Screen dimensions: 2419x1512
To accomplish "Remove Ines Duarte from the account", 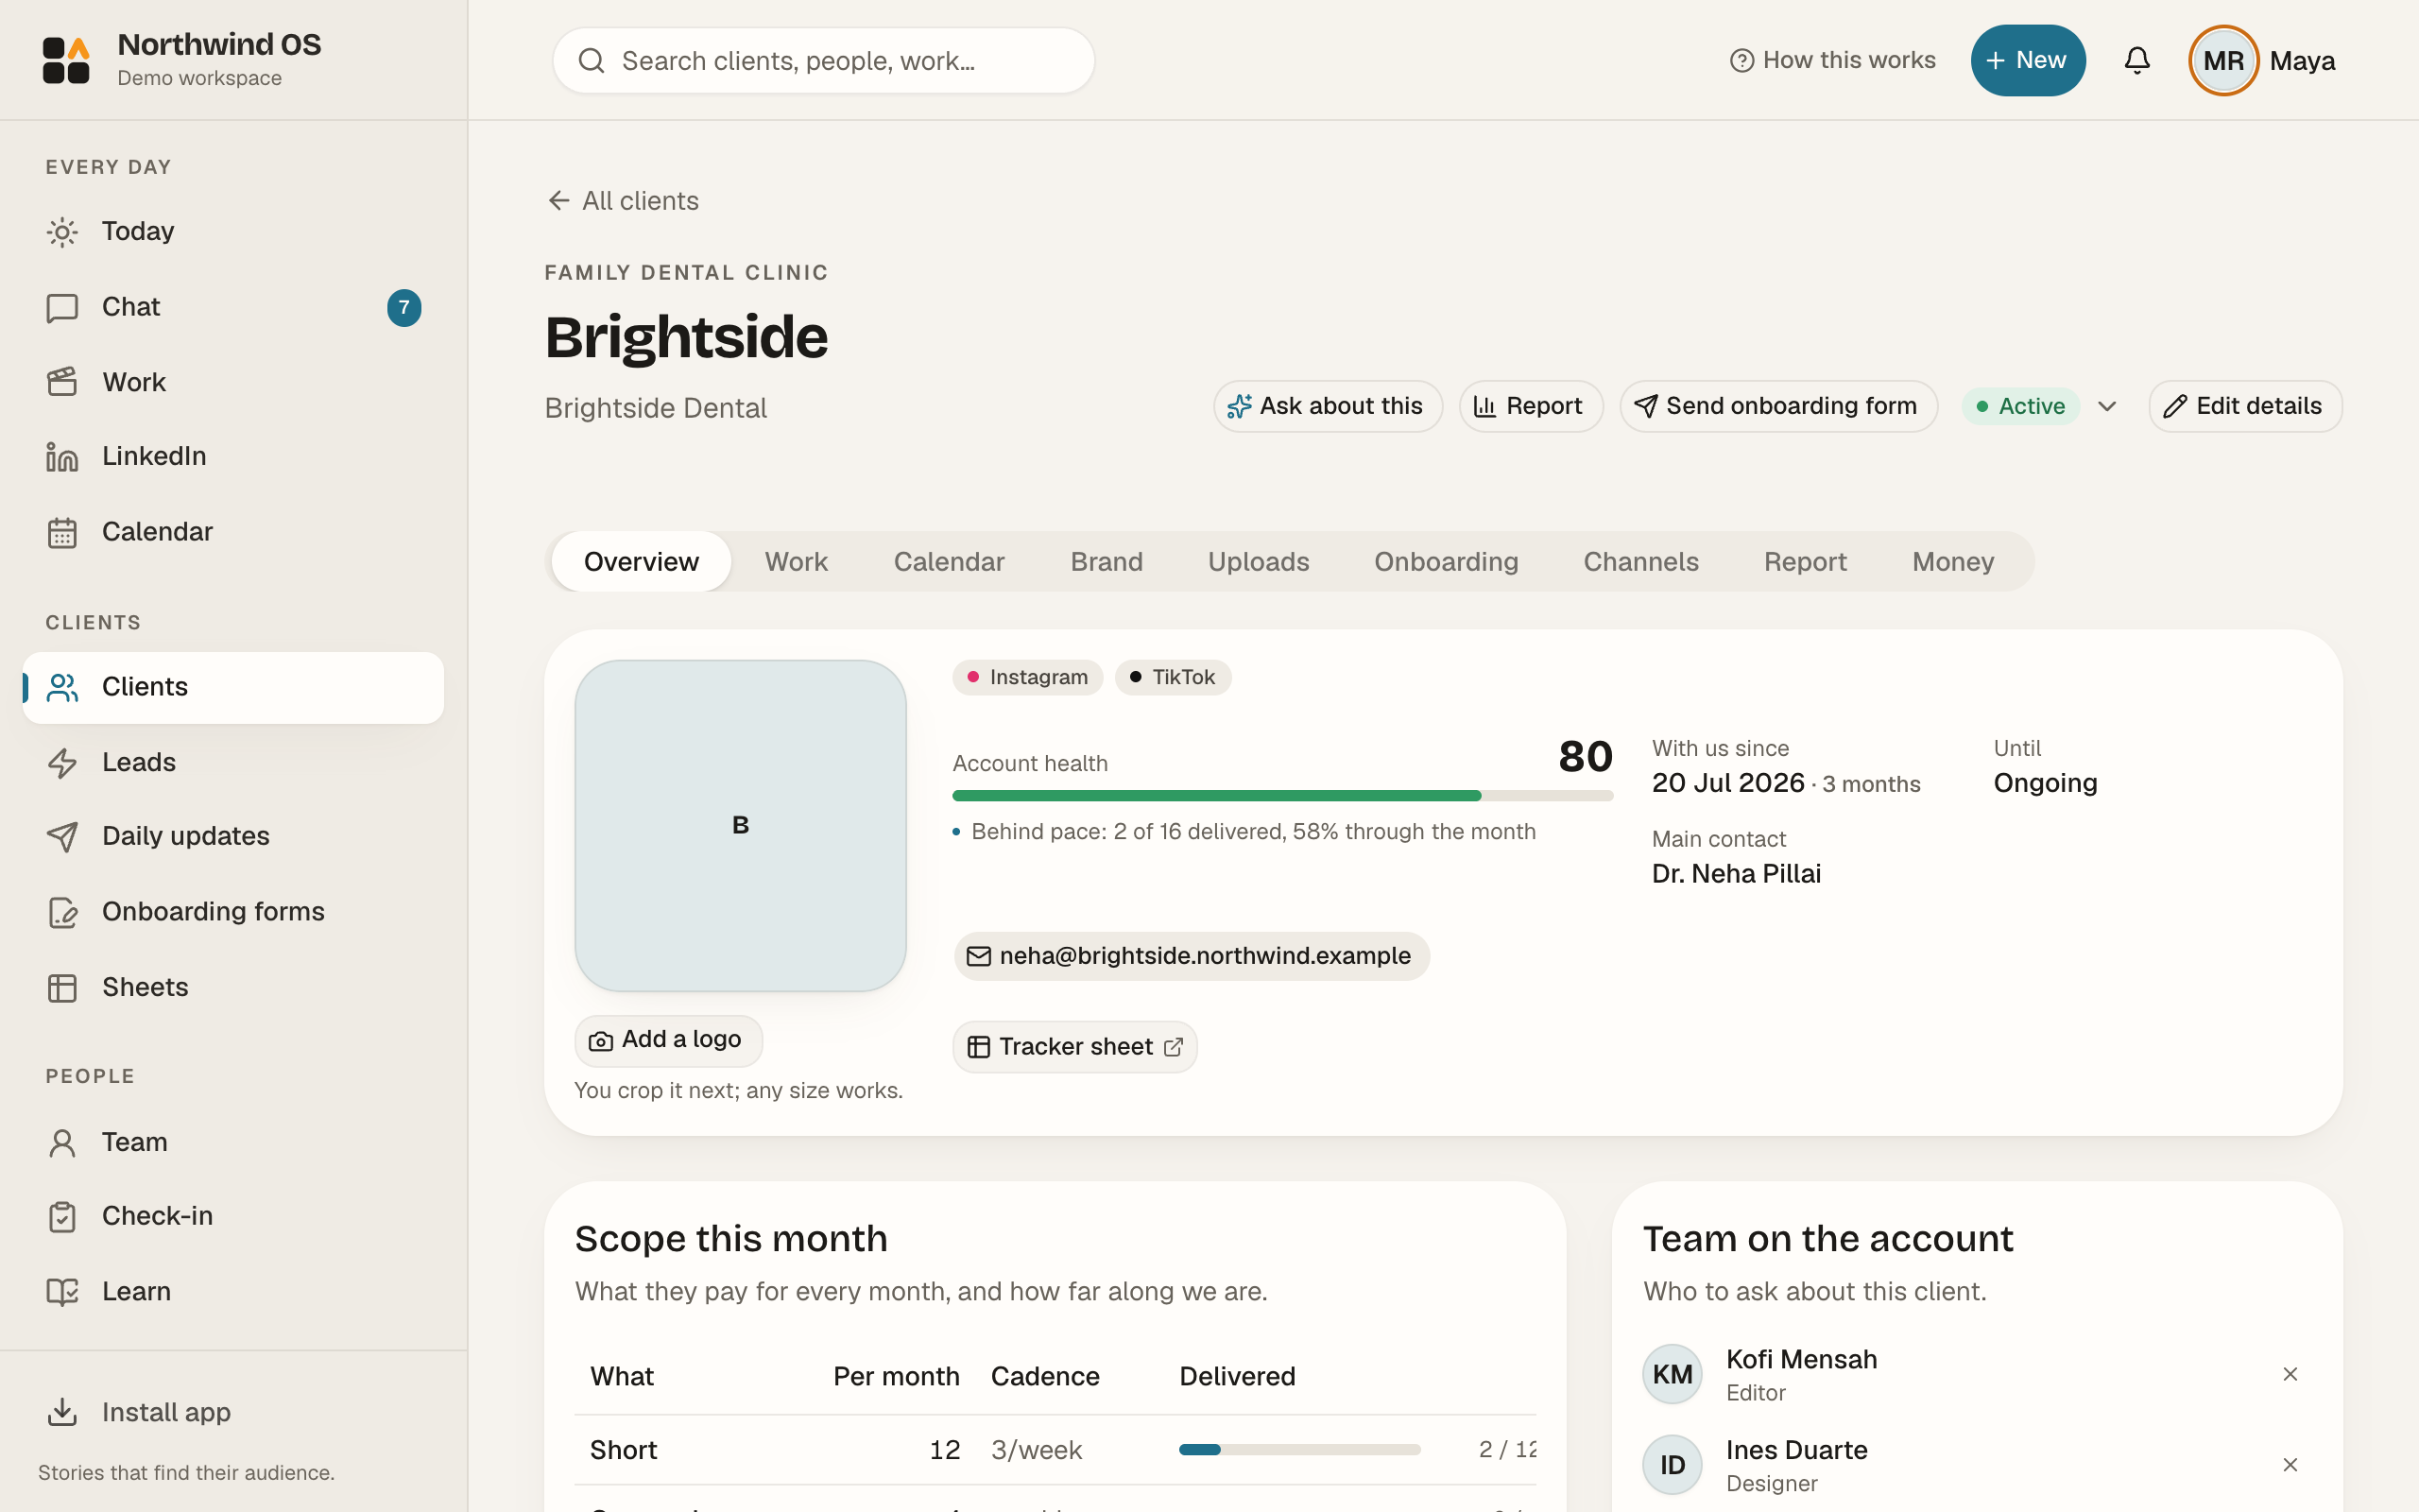I will [2290, 1465].
